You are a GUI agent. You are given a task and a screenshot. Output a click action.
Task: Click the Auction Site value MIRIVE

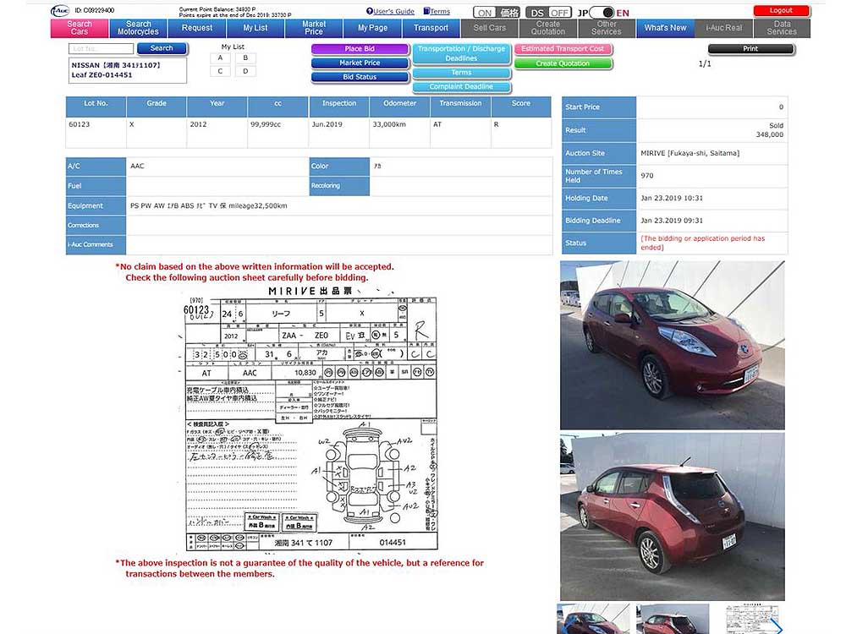point(690,153)
